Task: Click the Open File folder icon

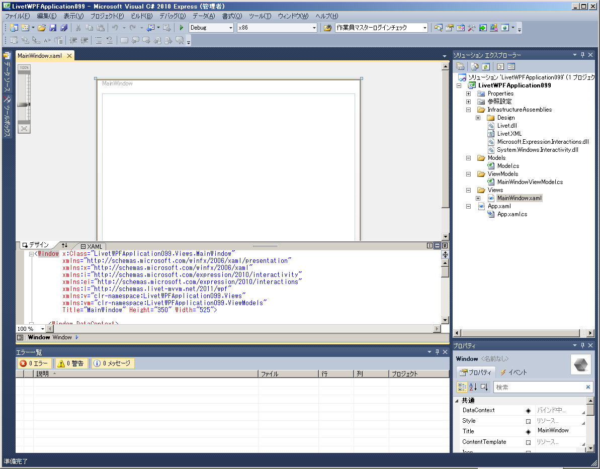Action: 42,28
